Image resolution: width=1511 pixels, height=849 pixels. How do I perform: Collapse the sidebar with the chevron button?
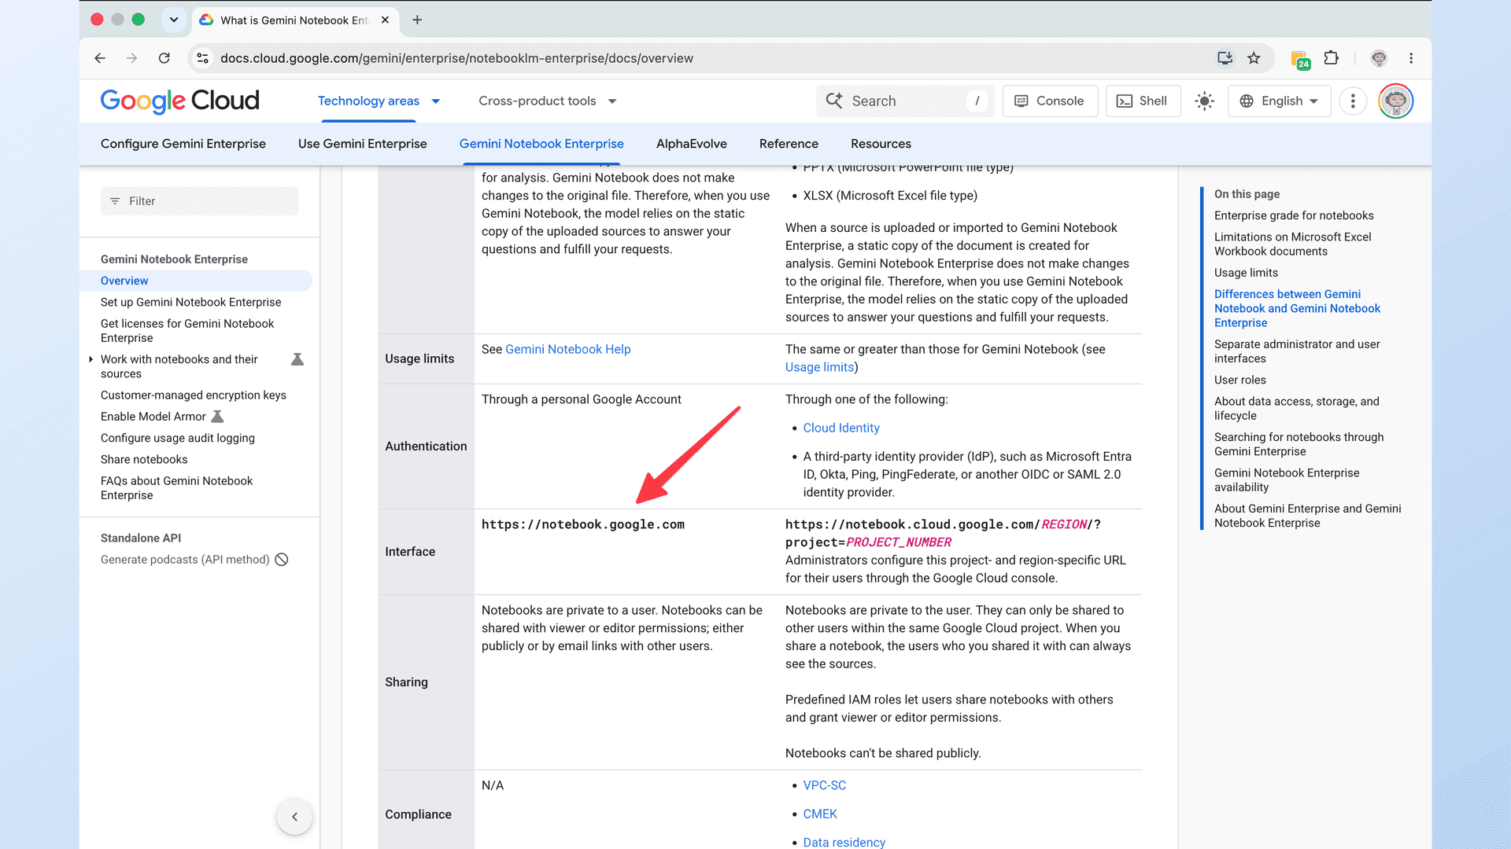(x=294, y=817)
